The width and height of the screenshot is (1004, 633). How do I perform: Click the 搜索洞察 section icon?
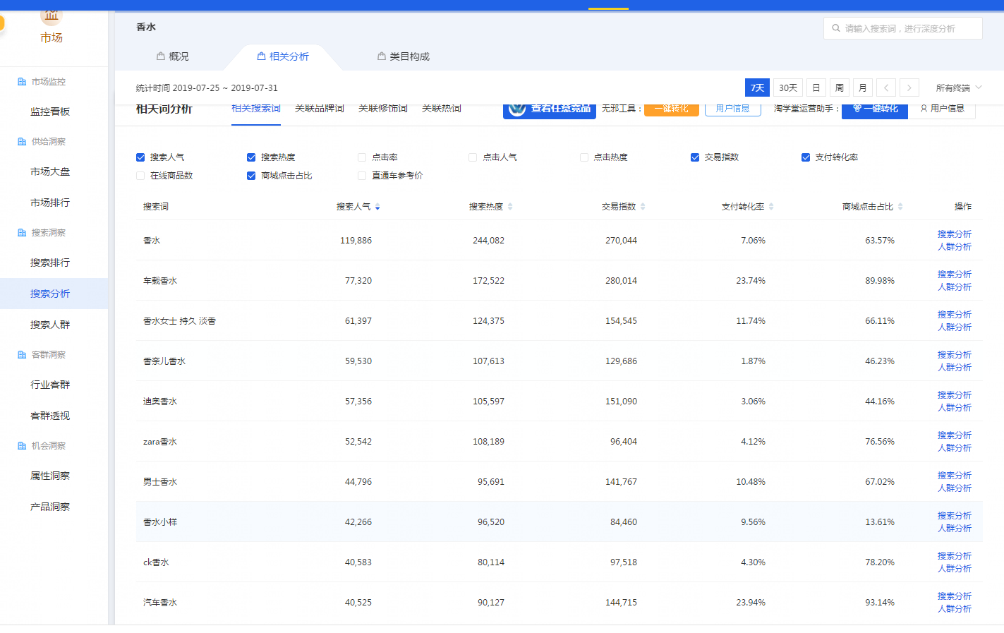[x=22, y=233]
